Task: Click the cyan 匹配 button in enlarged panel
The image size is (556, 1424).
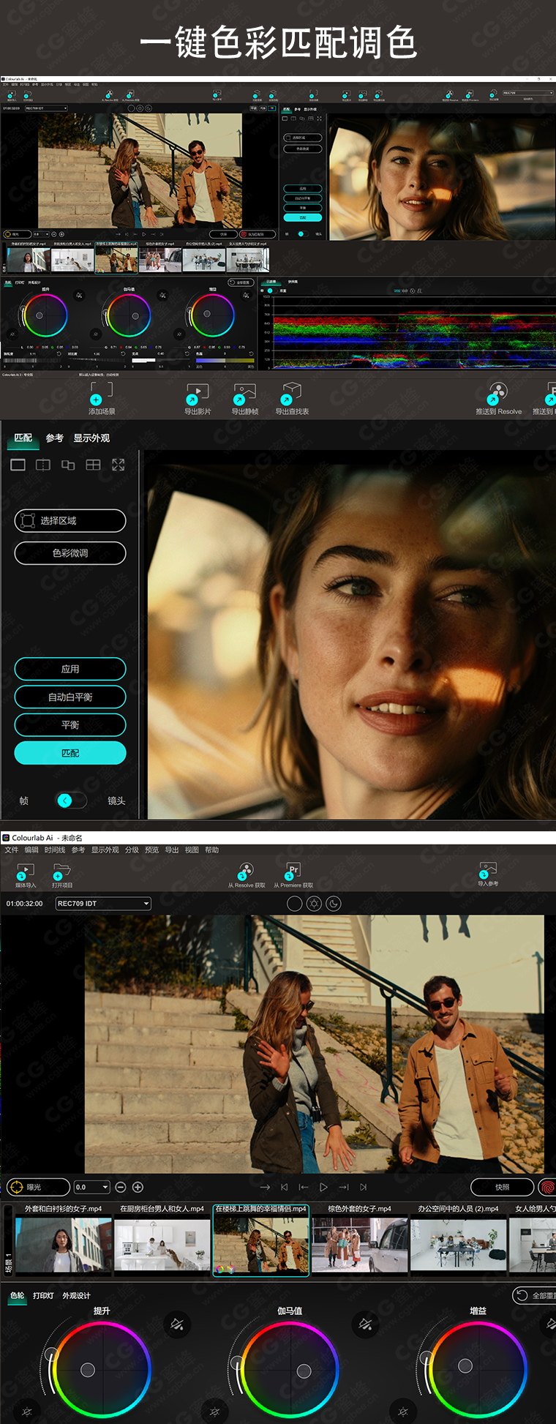Action: pyautogui.click(x=70, y=753)
